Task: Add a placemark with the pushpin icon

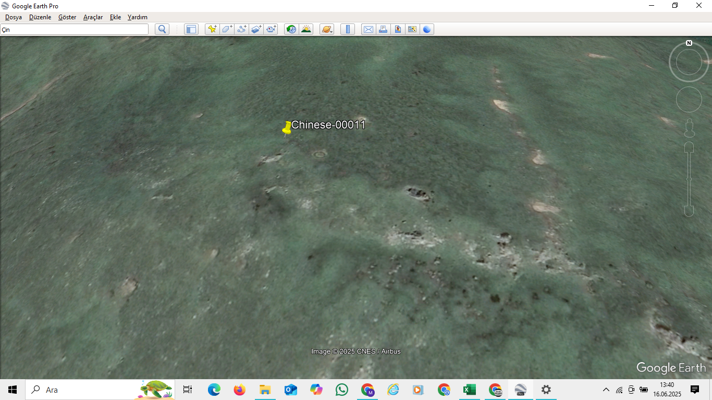Action: 212,29
